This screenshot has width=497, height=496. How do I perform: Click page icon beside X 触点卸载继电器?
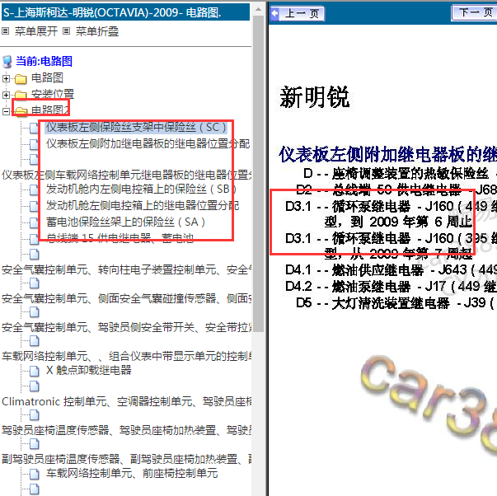[35, 371]
